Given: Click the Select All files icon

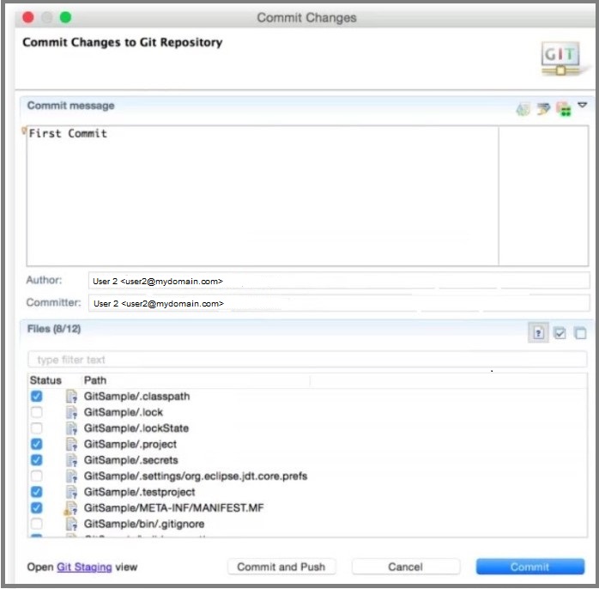Looking at the screenshot, I should 560,333.
